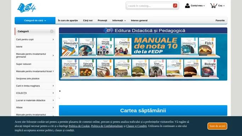Open the Contul meu dropdown
Image resolution: width=242 pixels, height=136 pixels.
(198, 6)
